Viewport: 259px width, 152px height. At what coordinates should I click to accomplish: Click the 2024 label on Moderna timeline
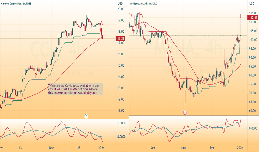(240, 148)
